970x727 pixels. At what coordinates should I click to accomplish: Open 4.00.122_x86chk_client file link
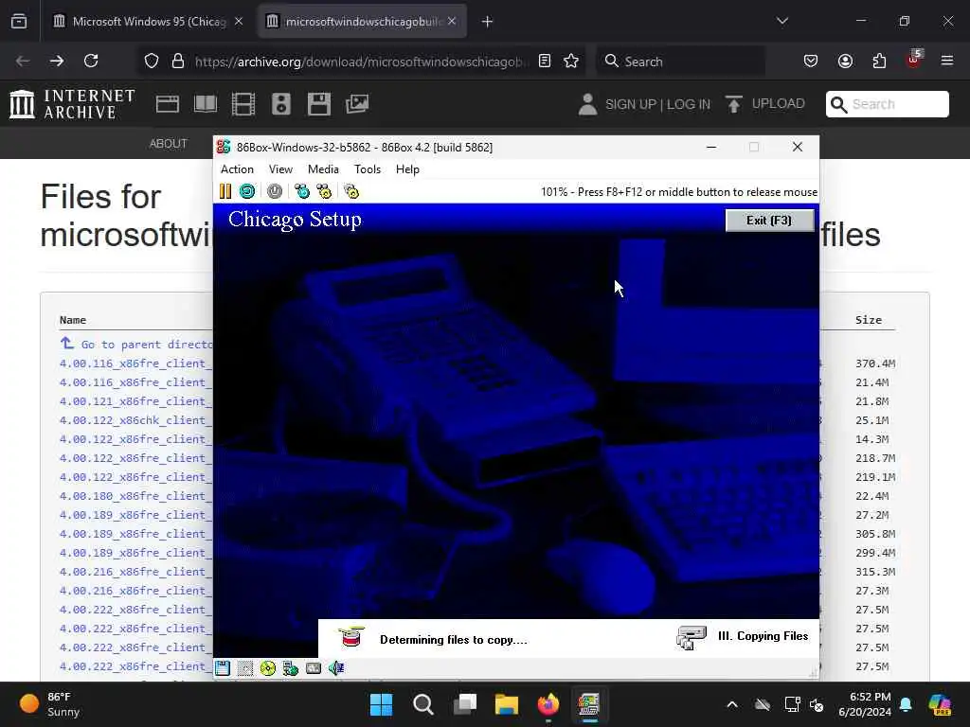(135, 420)
